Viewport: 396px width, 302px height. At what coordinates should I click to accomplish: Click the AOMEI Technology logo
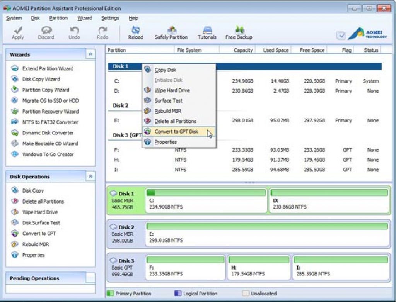tap(367, 34)
